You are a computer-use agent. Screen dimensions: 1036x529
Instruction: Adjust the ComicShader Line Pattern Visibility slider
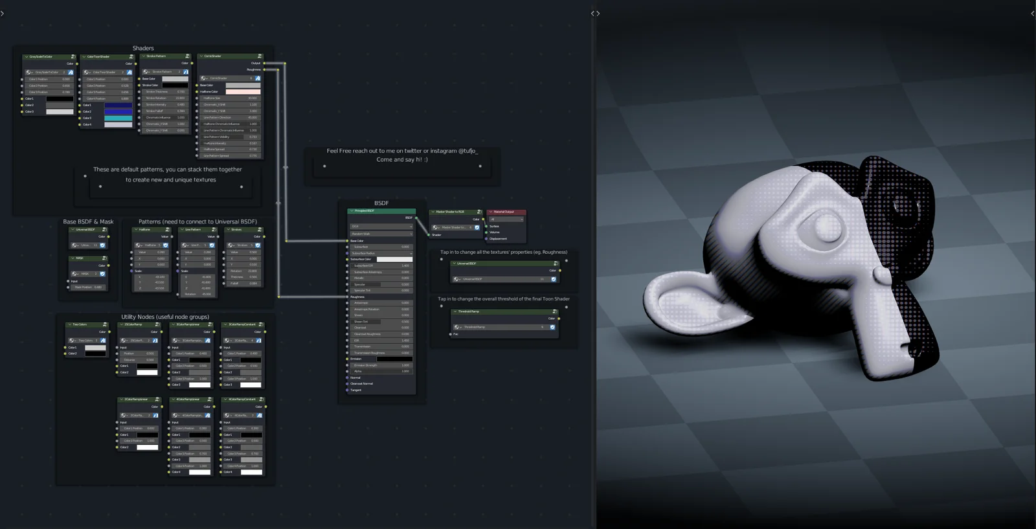tap(230, 137)
